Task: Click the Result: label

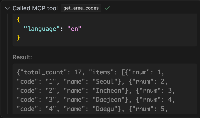Action: pyautogui.click(x=22, y=57)
